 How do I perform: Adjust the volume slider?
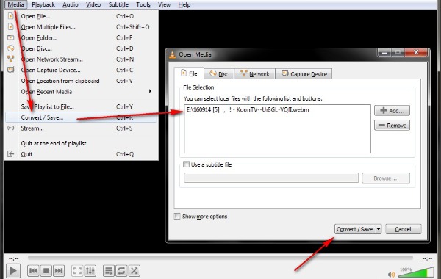coord(416,272)
